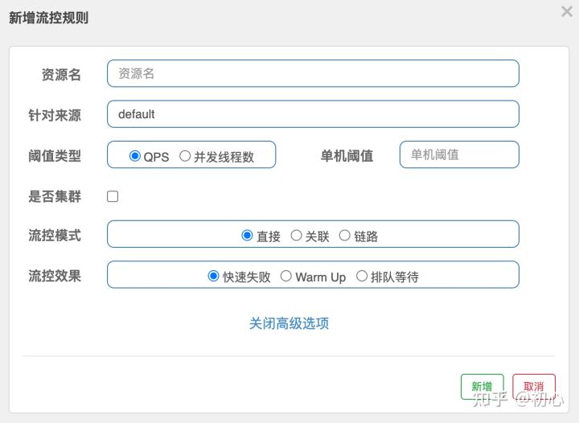Image resolution: width=579 pixels, height=423 pixels.
Task: Click the 单机阈值 bold label
Action: pos(347,156)
